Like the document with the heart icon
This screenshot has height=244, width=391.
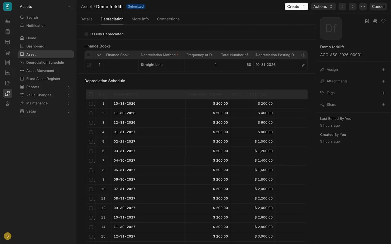click(383, 21)
